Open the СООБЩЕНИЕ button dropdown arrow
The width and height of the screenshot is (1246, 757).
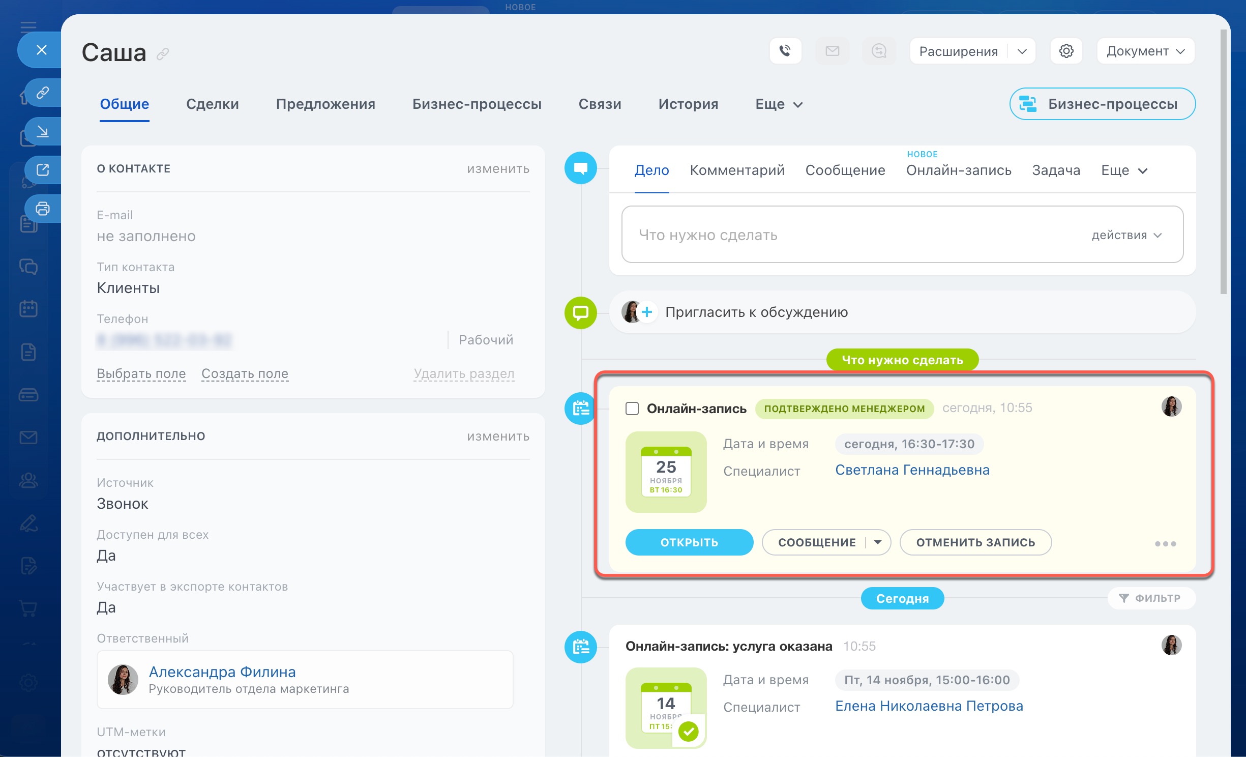[878, 542]
